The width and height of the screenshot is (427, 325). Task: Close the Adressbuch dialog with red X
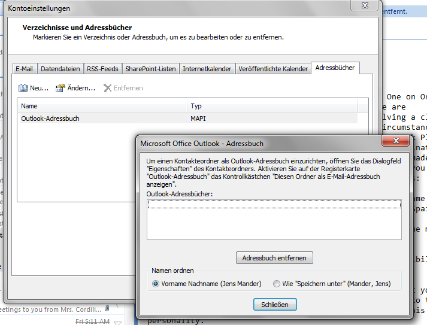[x=396, y=141]
